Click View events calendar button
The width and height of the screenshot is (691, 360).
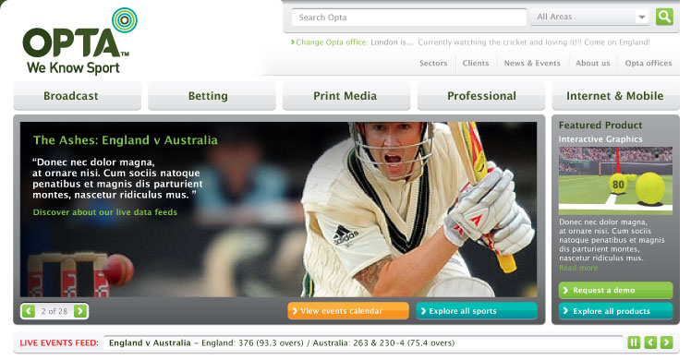click(x=348, y=311)
